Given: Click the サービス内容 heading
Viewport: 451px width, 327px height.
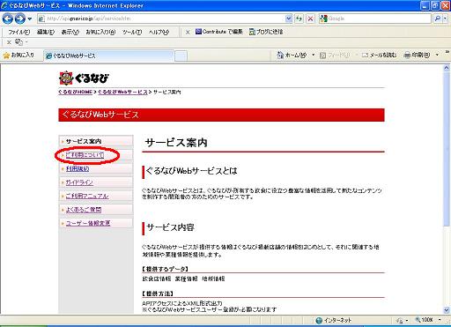Looking at the screenshot, I should click(170, 227).
